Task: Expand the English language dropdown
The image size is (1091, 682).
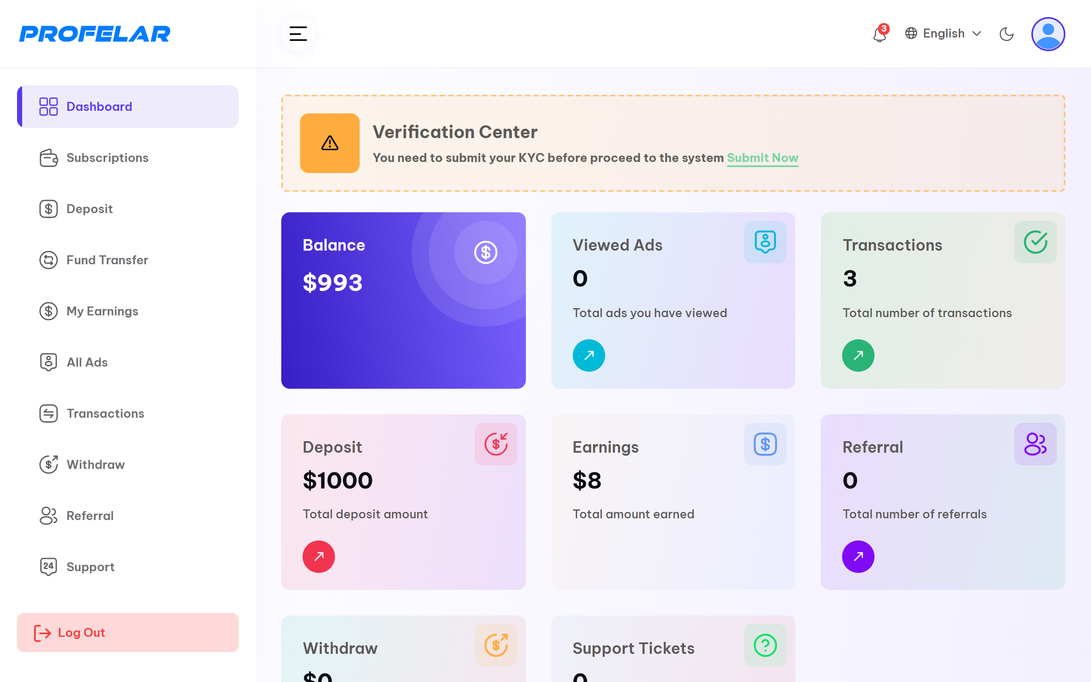Action: coord(943,33)
